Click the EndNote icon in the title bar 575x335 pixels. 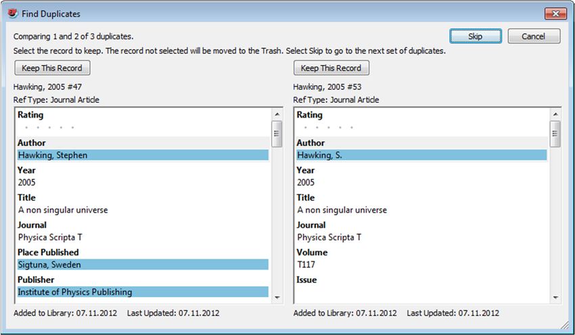(x=13, y=14)
